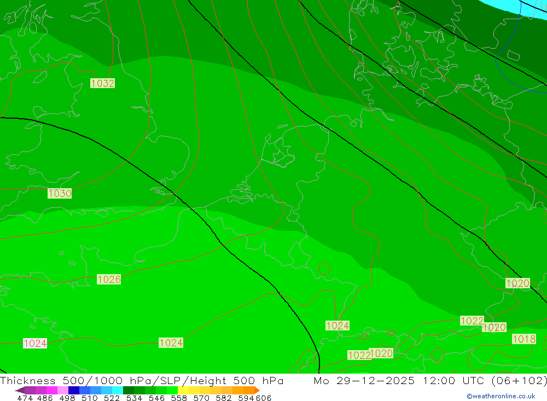Click the 606 value on legend scale
Screen dimensions: 547x401
click(x=263, y=398)
